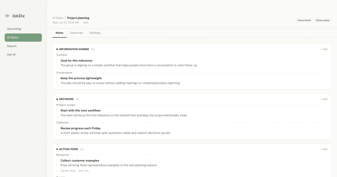The image size is (337, 177).
Task: Click the text about Priya bringing three examples
Action: (x=109, y=165)
